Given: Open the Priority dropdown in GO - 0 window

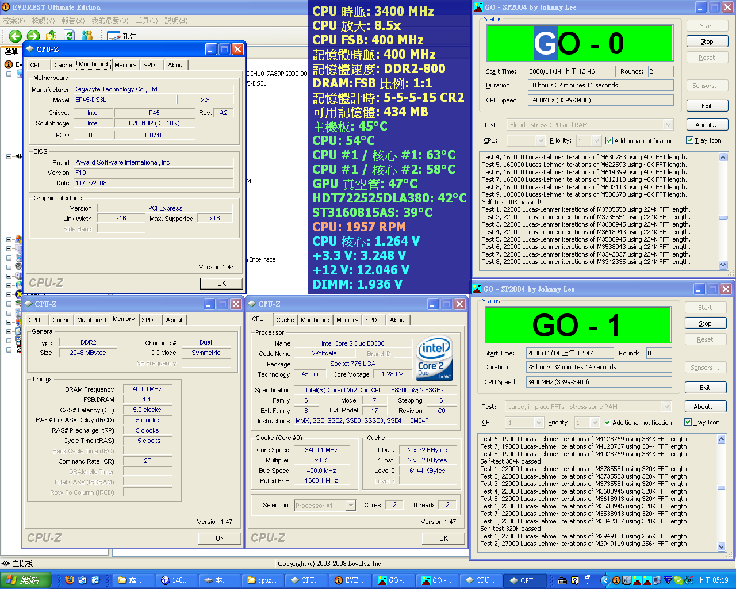Looking at the screenshot, I should tap(596, 140).
